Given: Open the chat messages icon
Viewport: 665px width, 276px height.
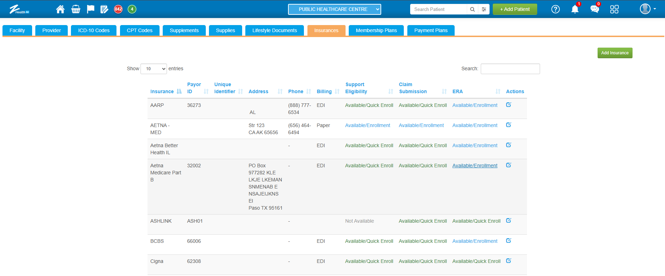Looking at the screenshot, I should [x=594, y=9].
